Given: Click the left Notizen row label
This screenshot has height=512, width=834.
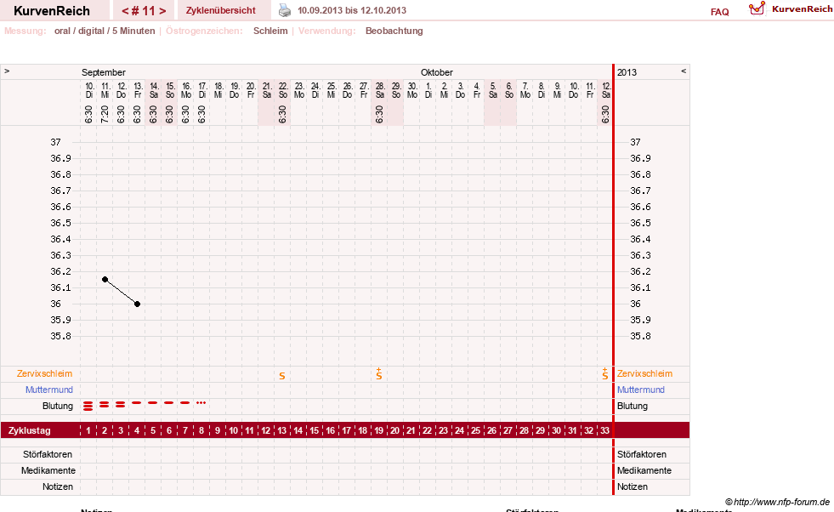Looking at the screenshot, I should click(58, 486).
